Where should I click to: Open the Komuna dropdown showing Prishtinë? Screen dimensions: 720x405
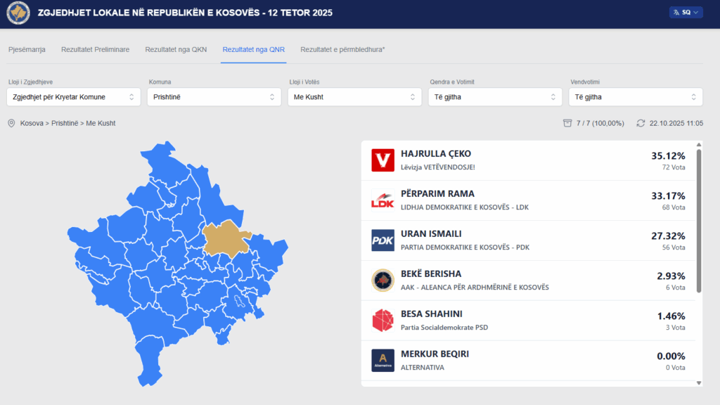pos(214,97)
